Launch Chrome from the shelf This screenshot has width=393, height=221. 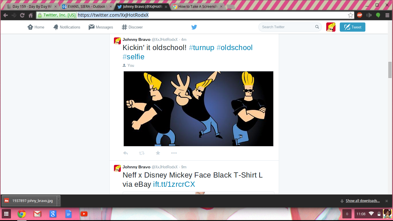[x=22, y=214]
